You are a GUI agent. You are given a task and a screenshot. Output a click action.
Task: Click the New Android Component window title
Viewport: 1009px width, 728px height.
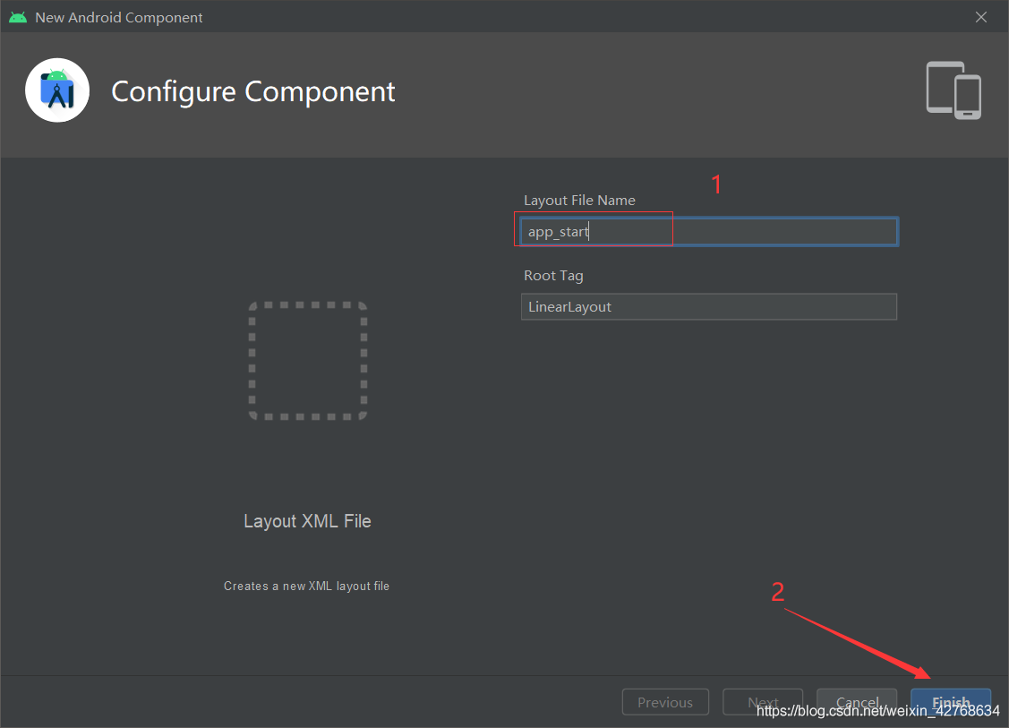119,17
